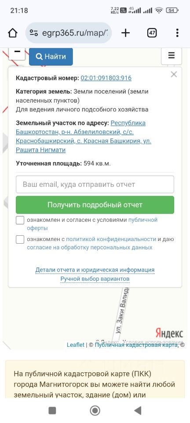190x423 pixels.
Task: Open cadastral number 02:01:091803:916 link
Action: click(106, 78)
